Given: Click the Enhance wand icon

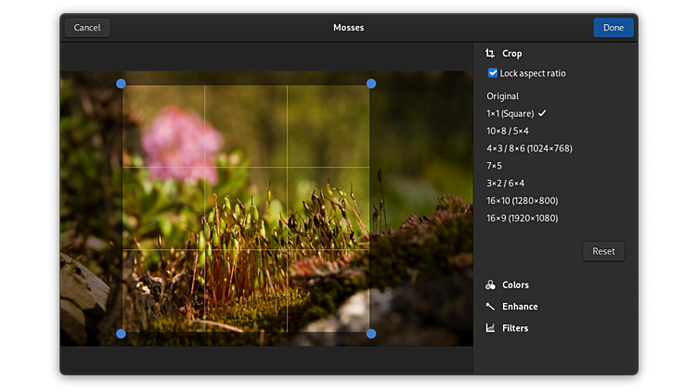Looking at the screenshot, I should point(490,307).
